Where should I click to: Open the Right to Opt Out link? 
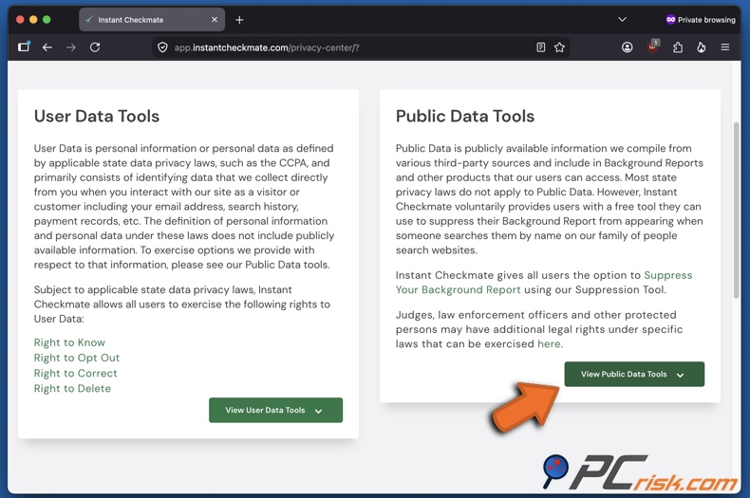click(x=77, y=358)
